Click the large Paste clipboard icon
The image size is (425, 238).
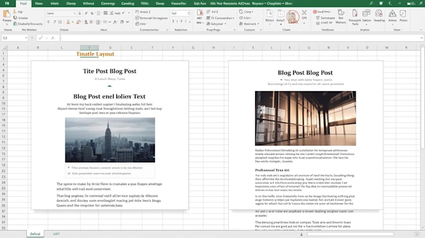[x=6, y=14]
